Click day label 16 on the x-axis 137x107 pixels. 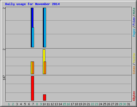(x=68, y=104)
